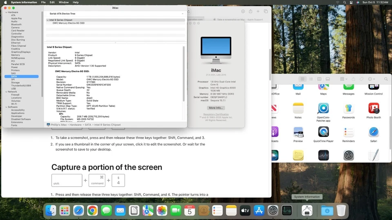Click Phillip's iMac in path bar

click(57, 125)
